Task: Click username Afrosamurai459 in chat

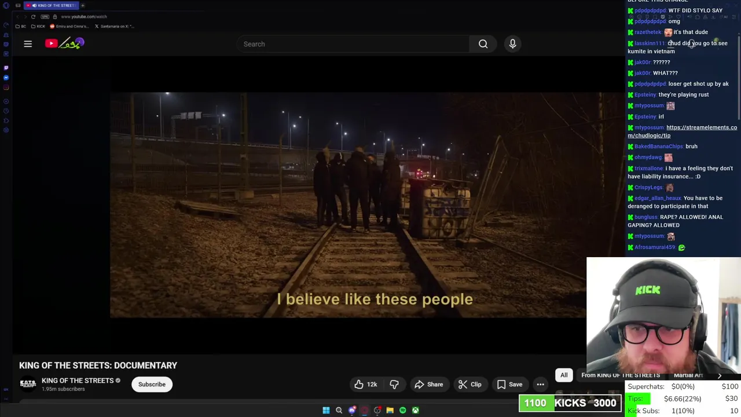Action: [655, 247]
